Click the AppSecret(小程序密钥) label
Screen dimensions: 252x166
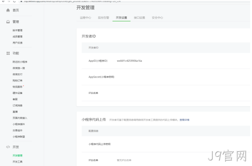click(101, 77)
